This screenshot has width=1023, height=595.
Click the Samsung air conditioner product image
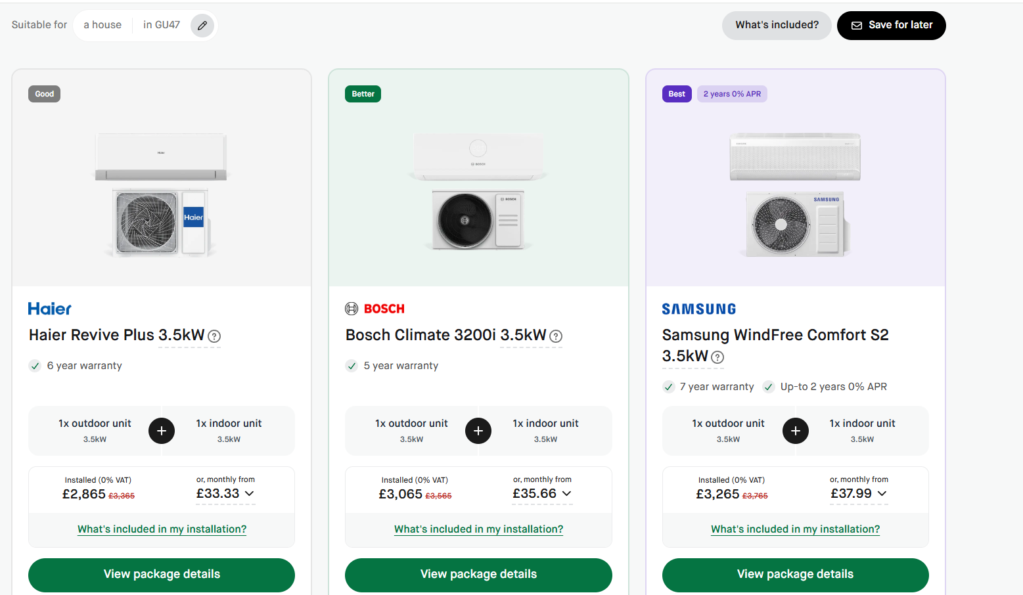[x=795, y=194]
